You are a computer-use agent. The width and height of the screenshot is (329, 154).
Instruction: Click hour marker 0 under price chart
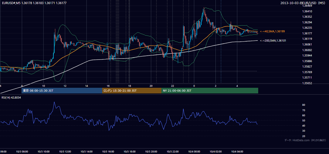(x=194, y=86)
